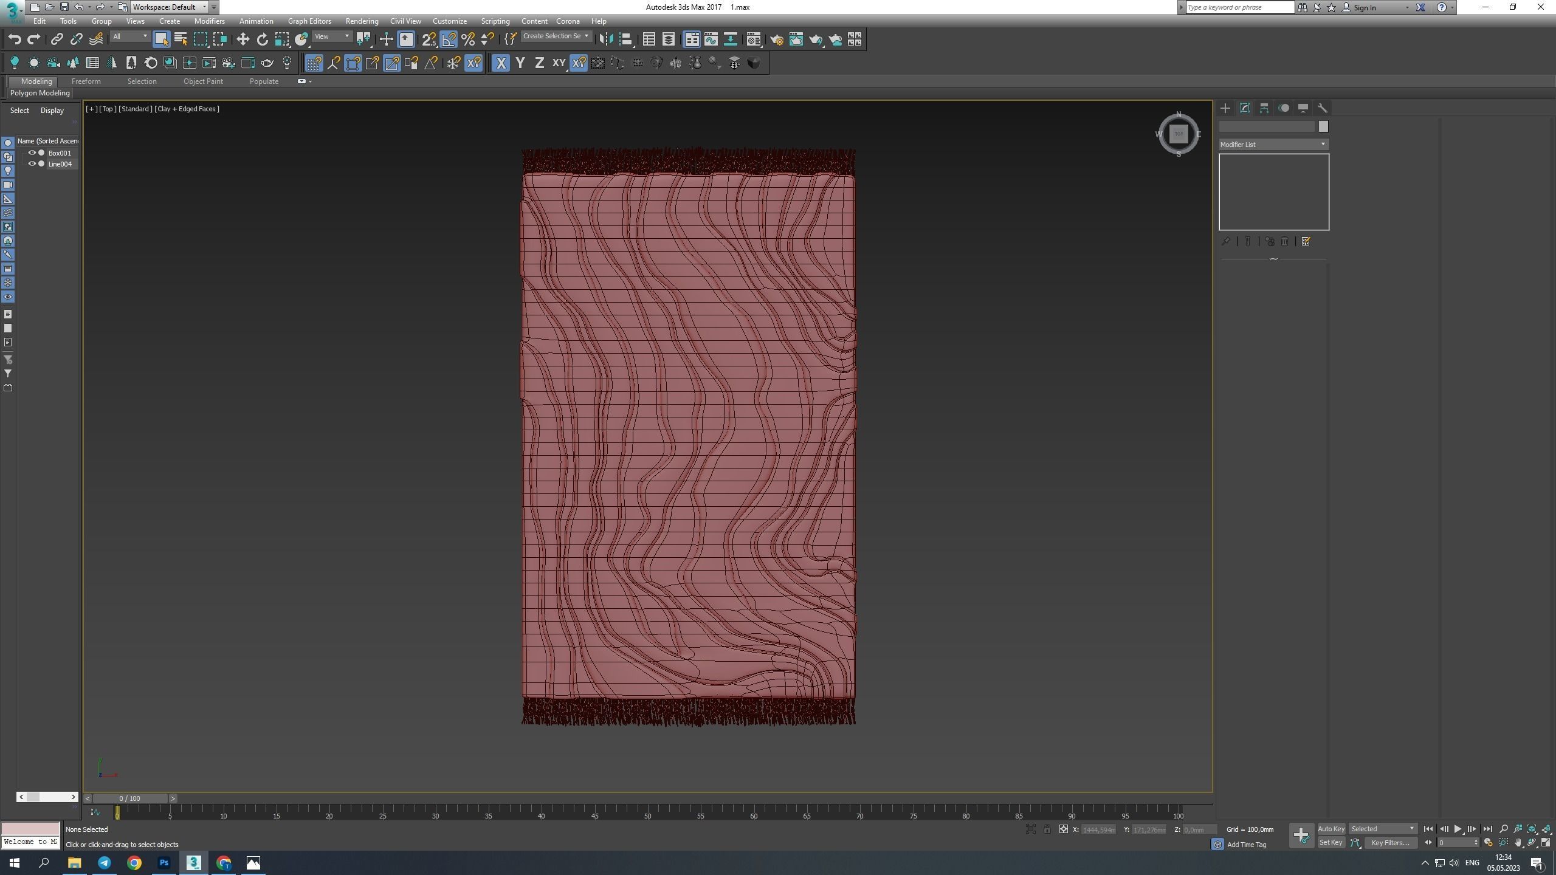This screenshot has height=875, width=1556.
Task: Open the Utilities command panel tab
Action: coord(1323,108)
